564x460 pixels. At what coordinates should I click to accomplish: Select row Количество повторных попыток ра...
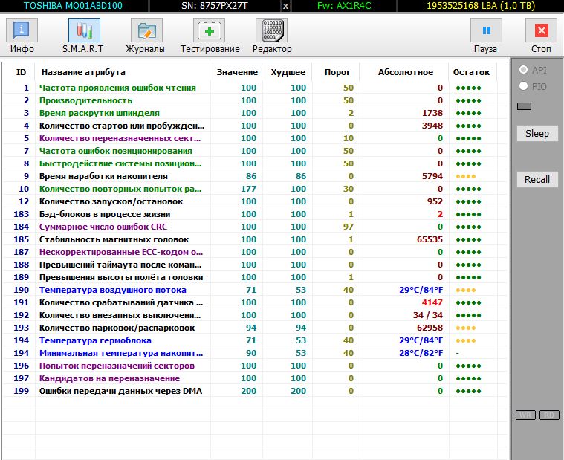click(x=253, y=189)
